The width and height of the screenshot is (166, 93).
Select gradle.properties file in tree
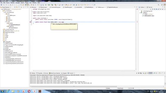point(9,47)
